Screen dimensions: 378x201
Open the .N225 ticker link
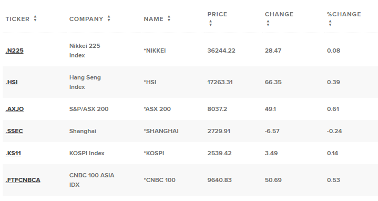tap(15, 51)
